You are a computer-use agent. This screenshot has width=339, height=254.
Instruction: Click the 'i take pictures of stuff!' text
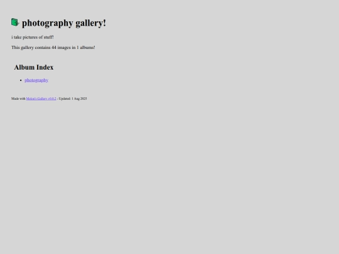33,37
